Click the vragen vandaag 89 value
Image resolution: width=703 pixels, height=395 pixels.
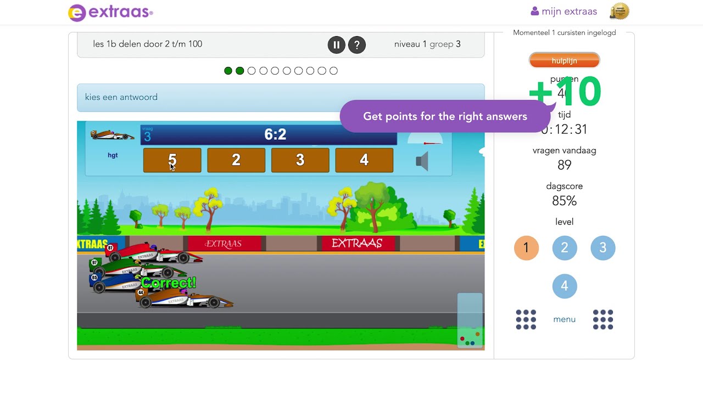pos(565,165)
